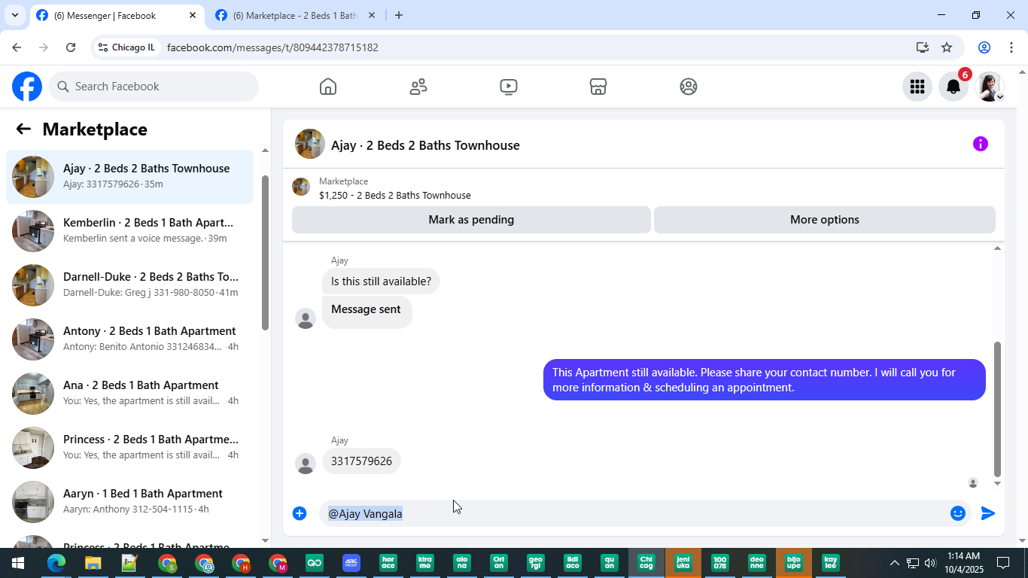Close the Marketplace browser tab
The width and height of the screenshot is (1028, 578).
(x=372, y=16)
